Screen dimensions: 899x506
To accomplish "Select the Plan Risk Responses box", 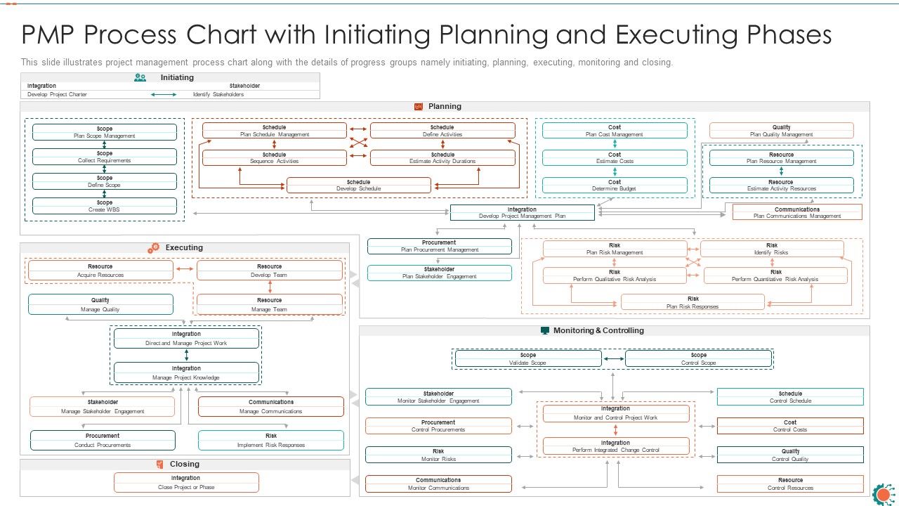I will (x=693, y=302).
